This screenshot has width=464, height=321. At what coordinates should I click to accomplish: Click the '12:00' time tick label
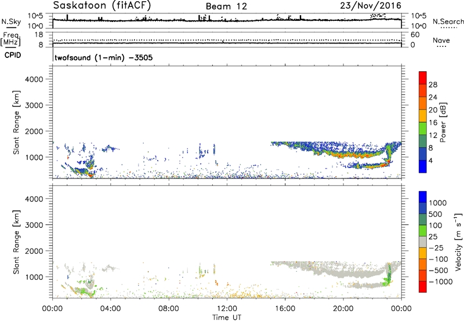coord(227,309)
